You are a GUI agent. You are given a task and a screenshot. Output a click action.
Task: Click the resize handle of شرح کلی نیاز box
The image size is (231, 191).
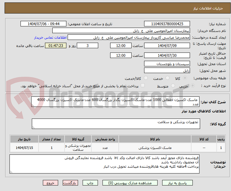[x=33, y=105]
